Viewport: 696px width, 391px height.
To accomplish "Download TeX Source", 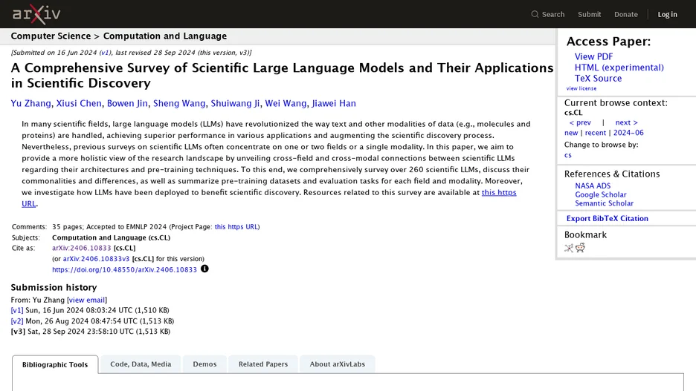I will click(x=598, y=79).
